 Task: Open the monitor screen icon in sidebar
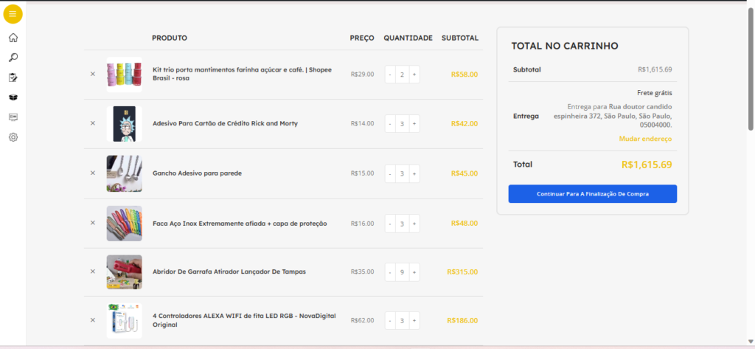[13, 117]
